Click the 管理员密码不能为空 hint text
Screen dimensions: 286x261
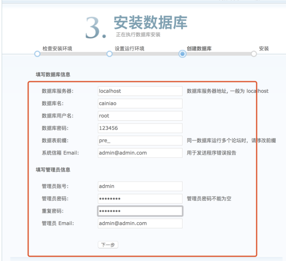(209, 199)
